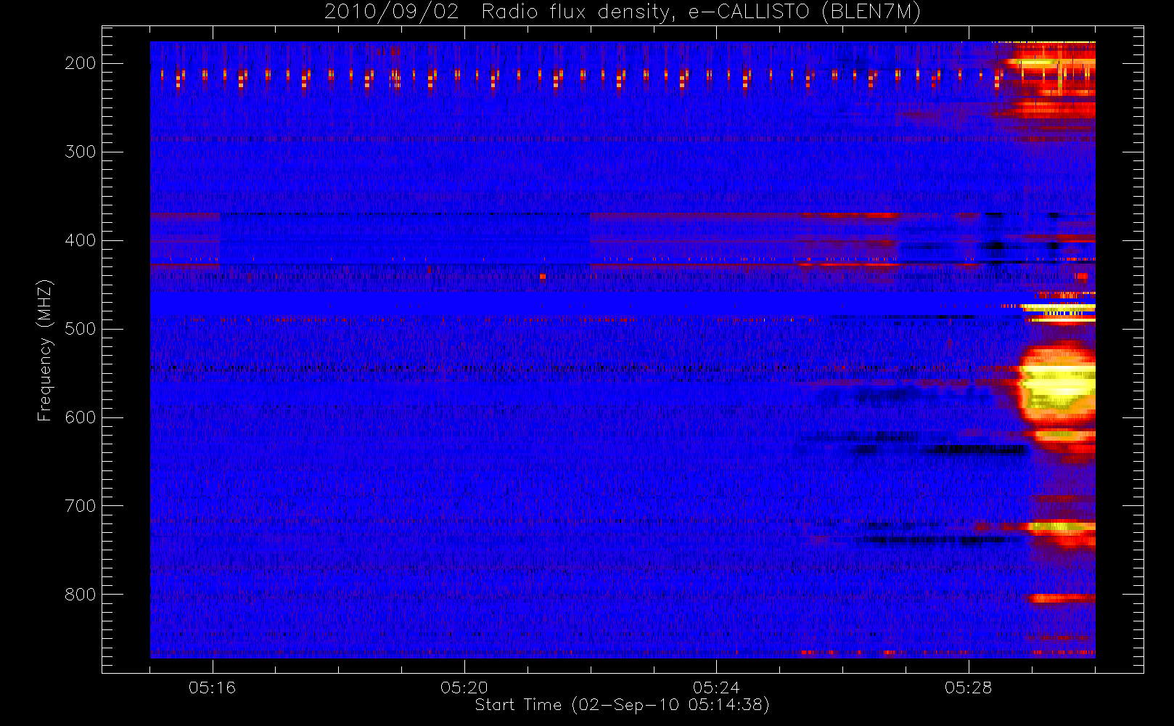Click the 600 frequency tick label

[x=80, y=417]
